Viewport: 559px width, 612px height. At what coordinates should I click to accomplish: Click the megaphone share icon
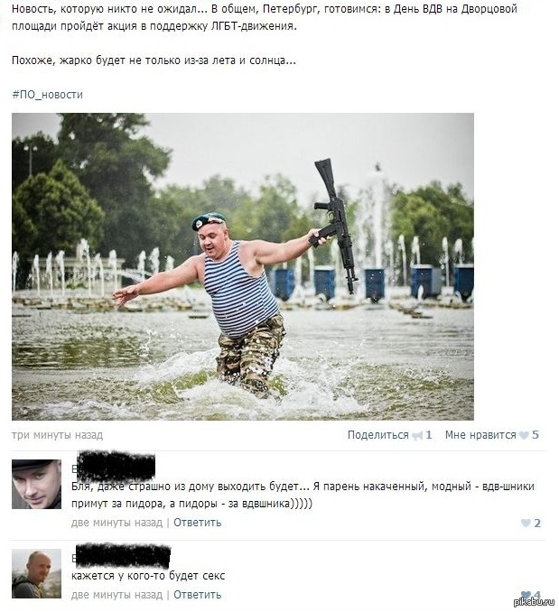coord(417,436)
